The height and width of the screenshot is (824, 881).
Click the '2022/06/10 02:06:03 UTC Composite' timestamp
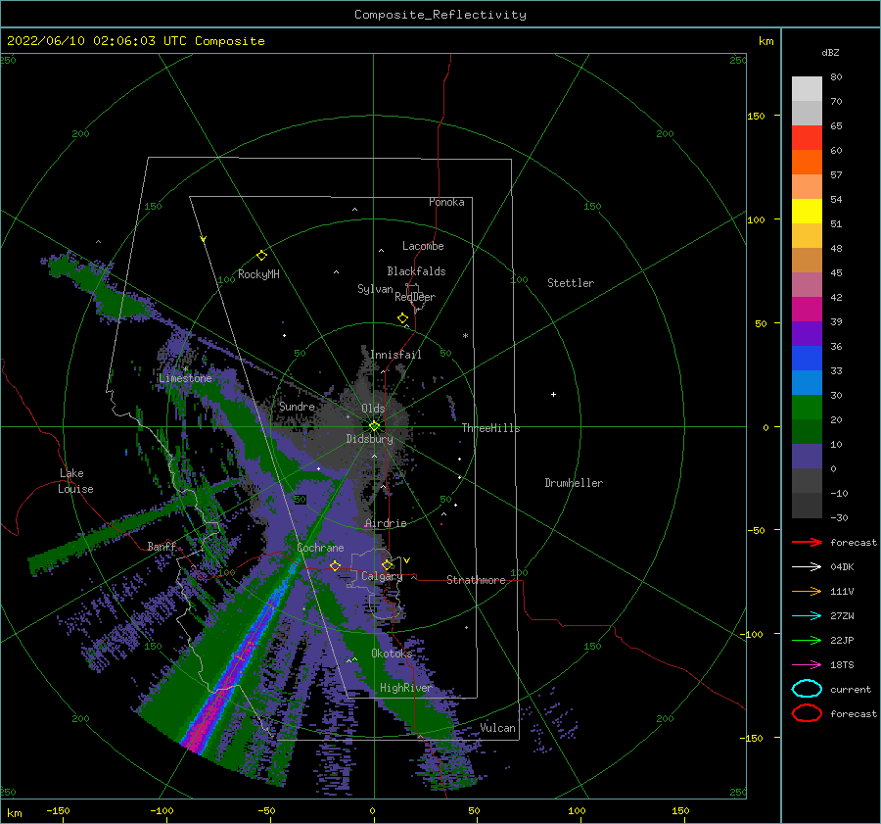pos(136,41)
